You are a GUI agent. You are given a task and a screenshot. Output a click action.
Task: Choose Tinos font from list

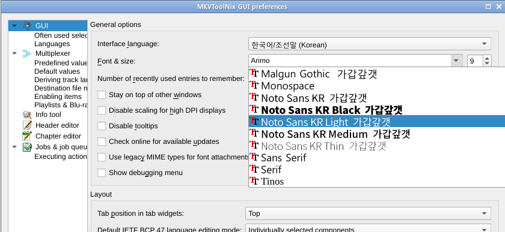click(x=377, y=181)
